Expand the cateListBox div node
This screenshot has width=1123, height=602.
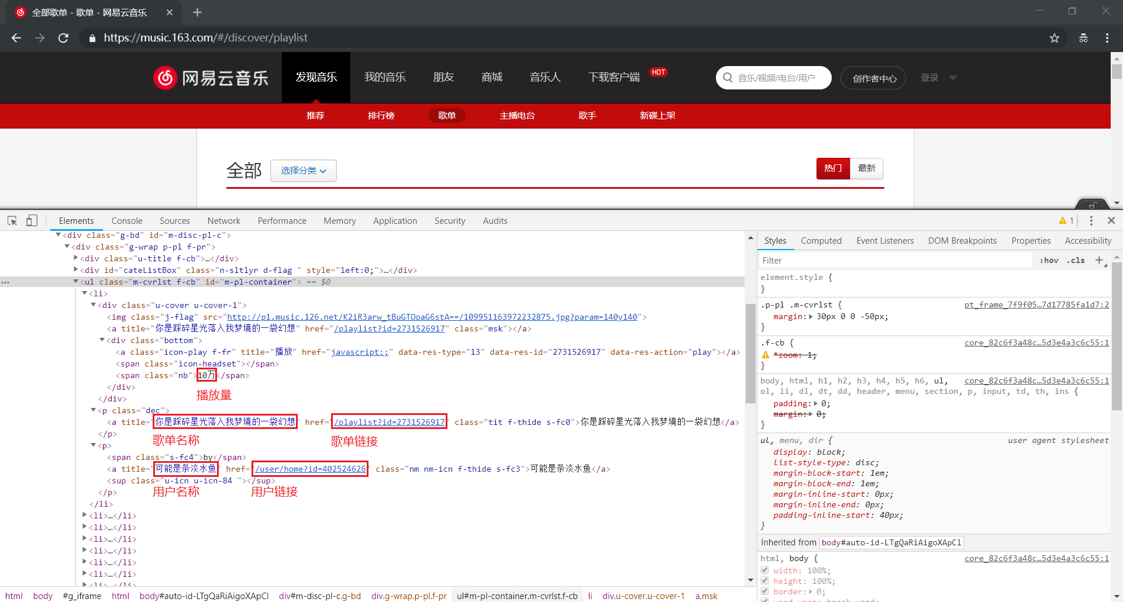(x=75, y=269)
